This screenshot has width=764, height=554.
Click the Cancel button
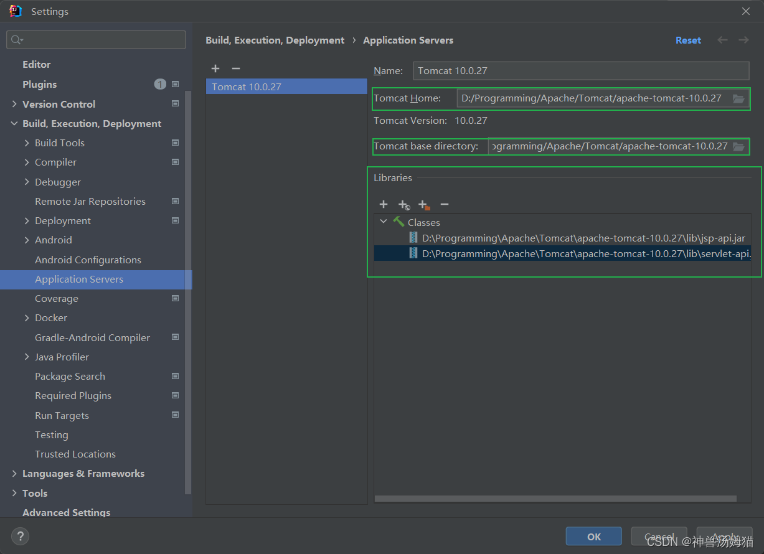659,536
